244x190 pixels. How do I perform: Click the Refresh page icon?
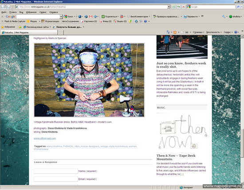click(178, 7)
